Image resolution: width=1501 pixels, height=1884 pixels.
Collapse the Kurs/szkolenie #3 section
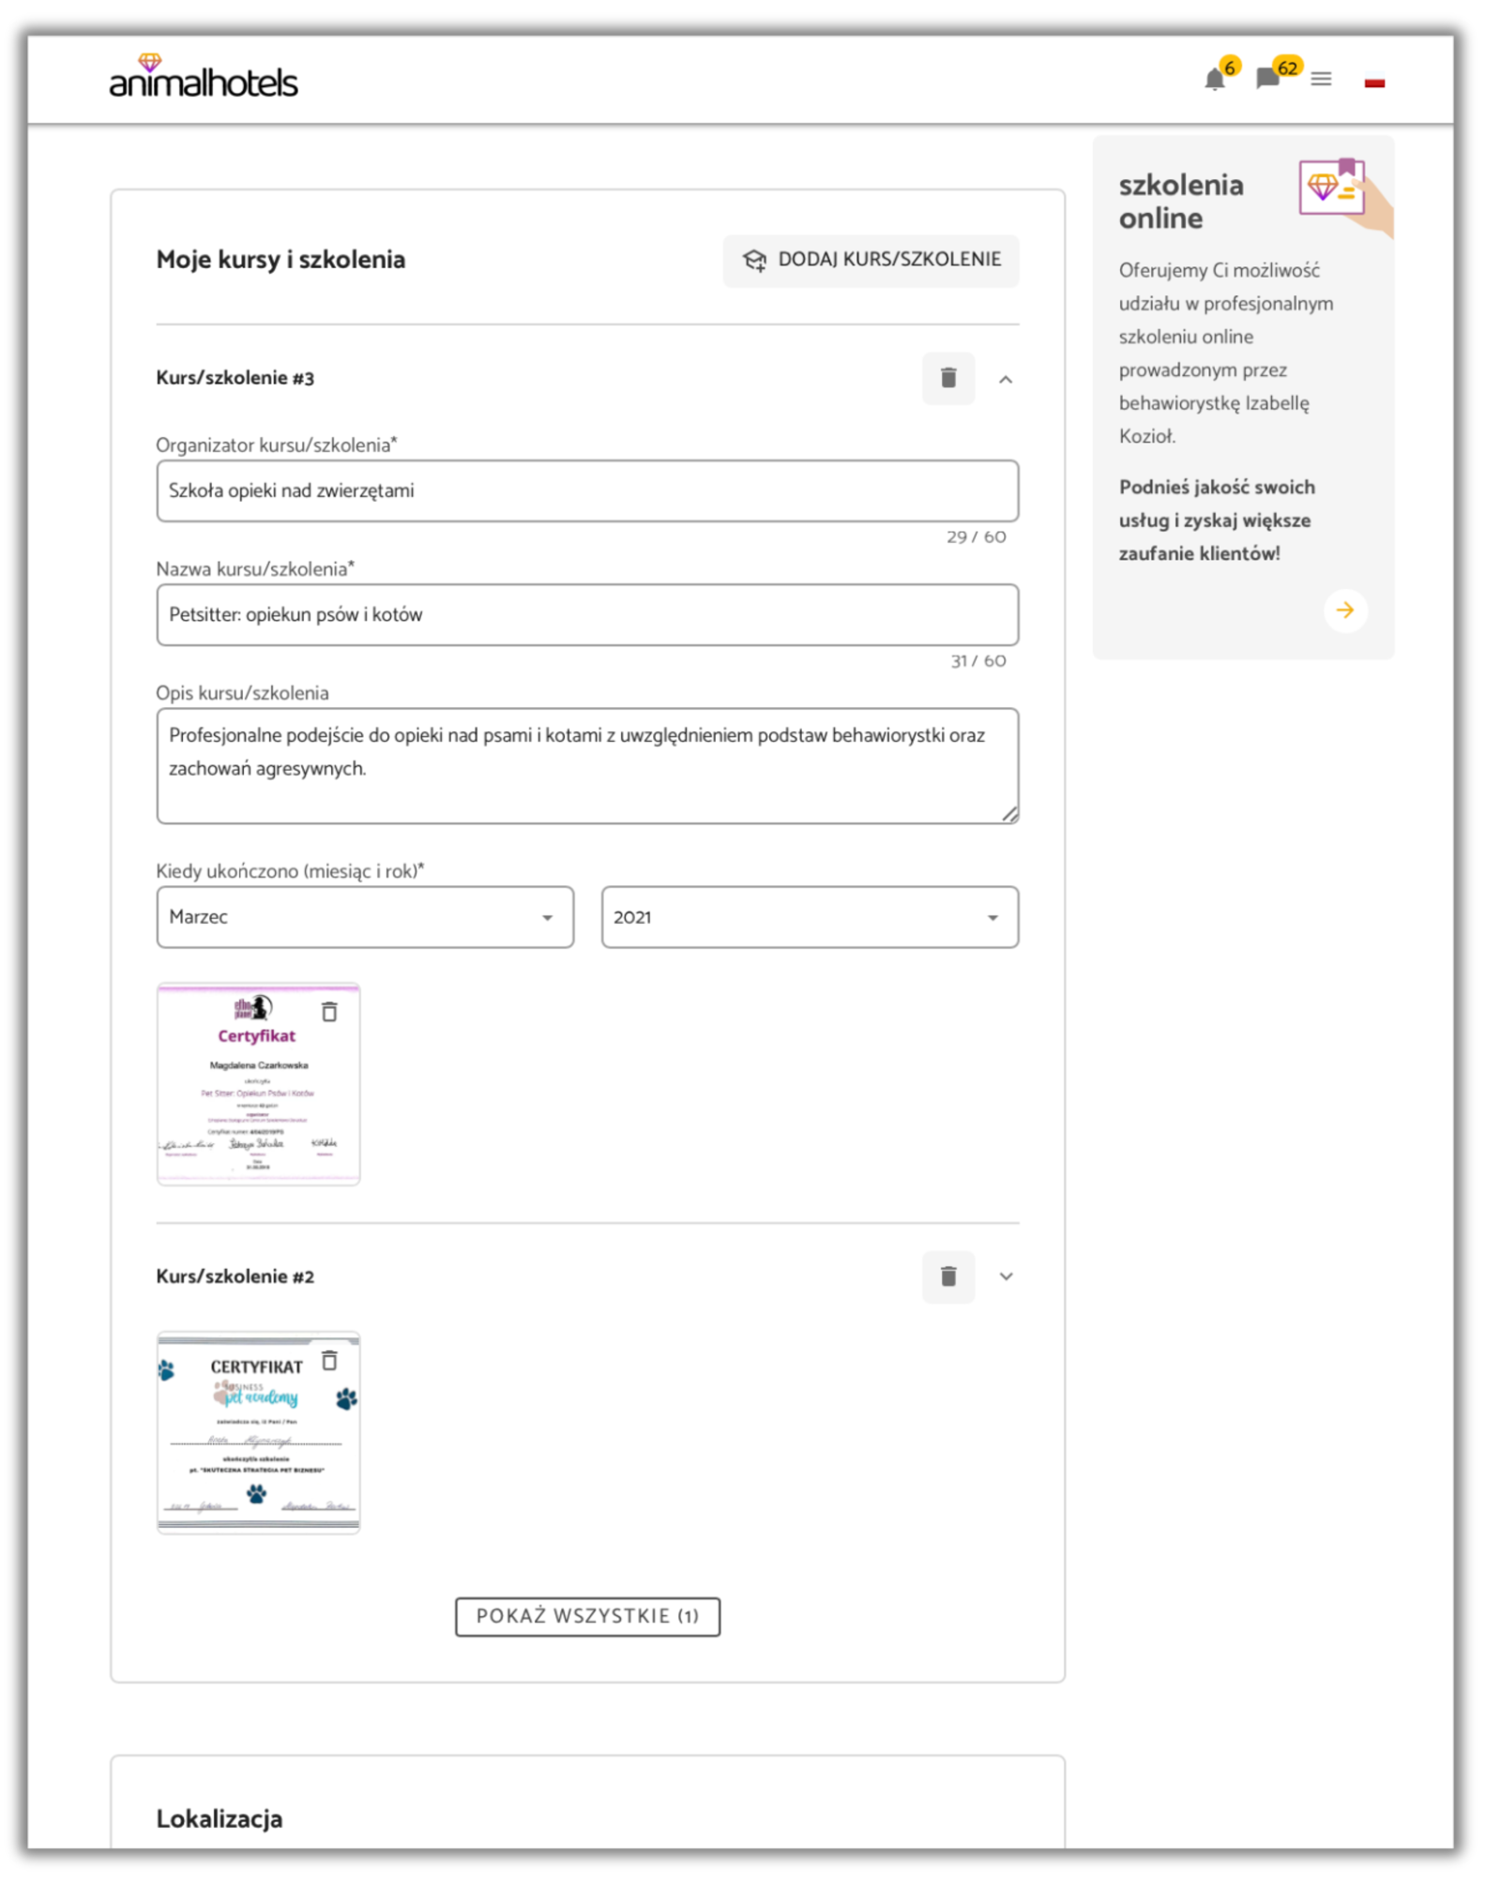(x=1006, y=380)
